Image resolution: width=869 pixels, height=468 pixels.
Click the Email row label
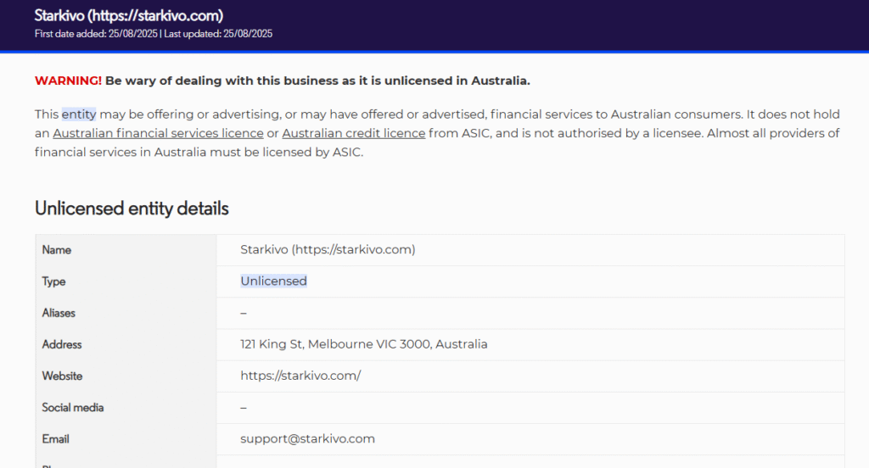pos(55,439)
